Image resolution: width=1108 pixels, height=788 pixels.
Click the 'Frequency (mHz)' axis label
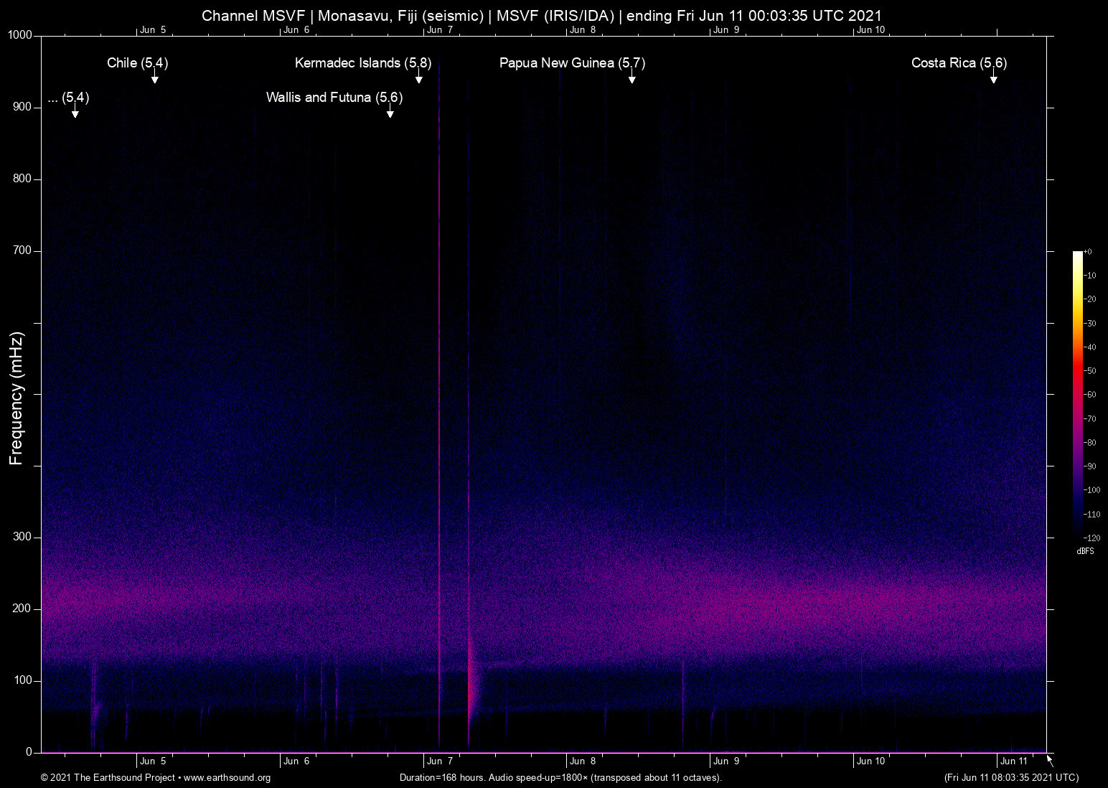(x=17, y=398)
